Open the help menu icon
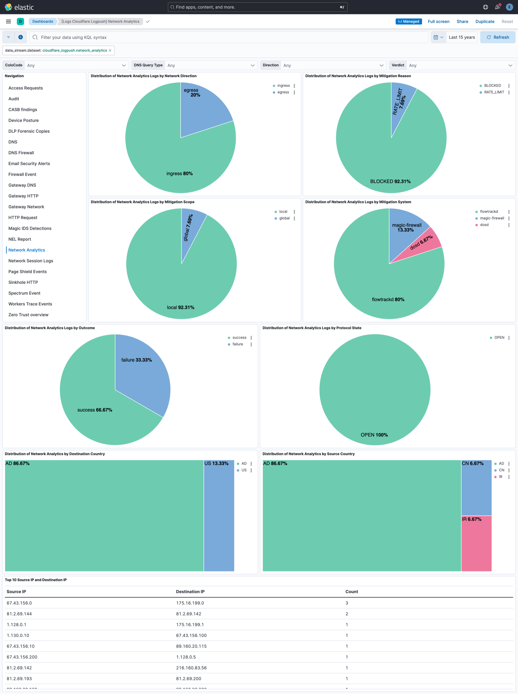518x694 pixels. [485, 7]
